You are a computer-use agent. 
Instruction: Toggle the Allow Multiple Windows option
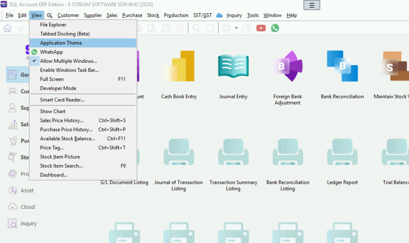click(68, 61)
